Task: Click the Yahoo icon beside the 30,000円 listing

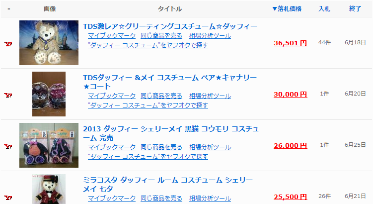Action: (x=8, y=95)
